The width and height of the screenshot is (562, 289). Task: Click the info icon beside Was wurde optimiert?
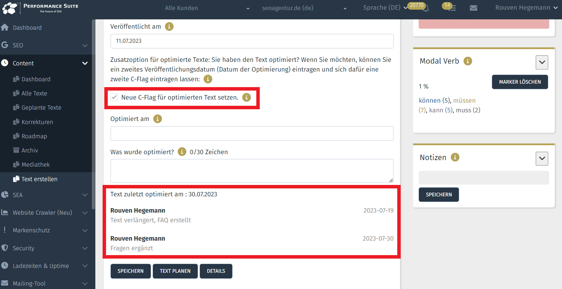(x=182, y=152)
